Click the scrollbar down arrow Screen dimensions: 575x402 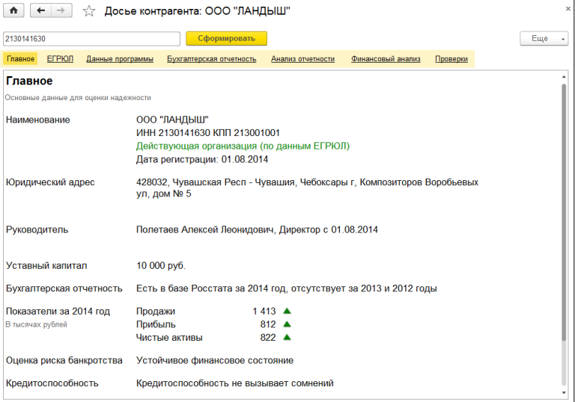pos(563,391)
